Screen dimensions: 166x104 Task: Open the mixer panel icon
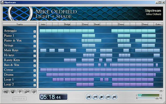point(6,92)
